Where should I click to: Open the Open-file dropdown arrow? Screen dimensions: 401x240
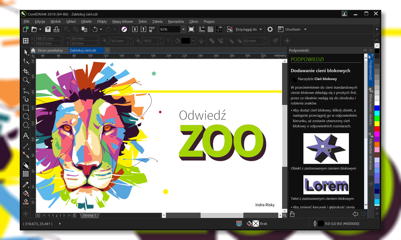(40, 30)
